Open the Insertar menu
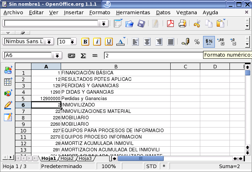Viewport: 252px width, 172px height. [x=74, y=12]
